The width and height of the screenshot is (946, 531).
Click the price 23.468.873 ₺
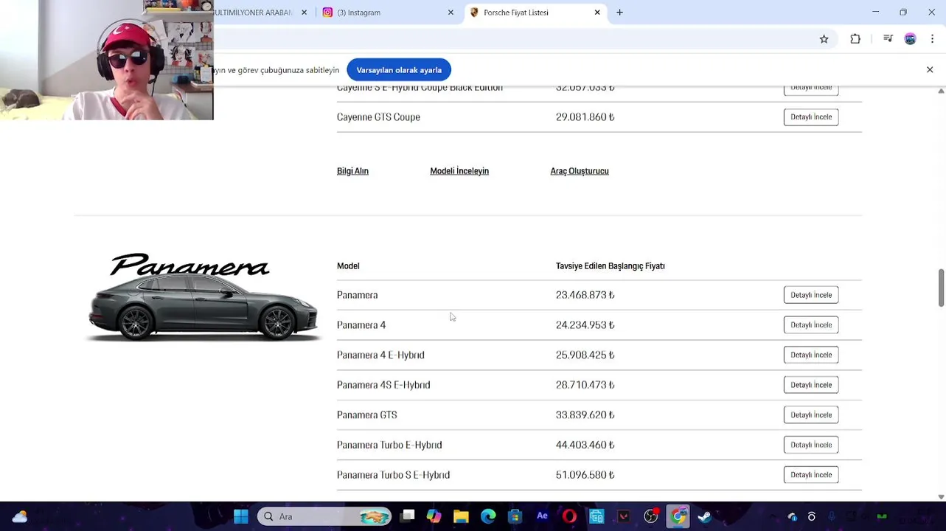click(x=585, y=295)
